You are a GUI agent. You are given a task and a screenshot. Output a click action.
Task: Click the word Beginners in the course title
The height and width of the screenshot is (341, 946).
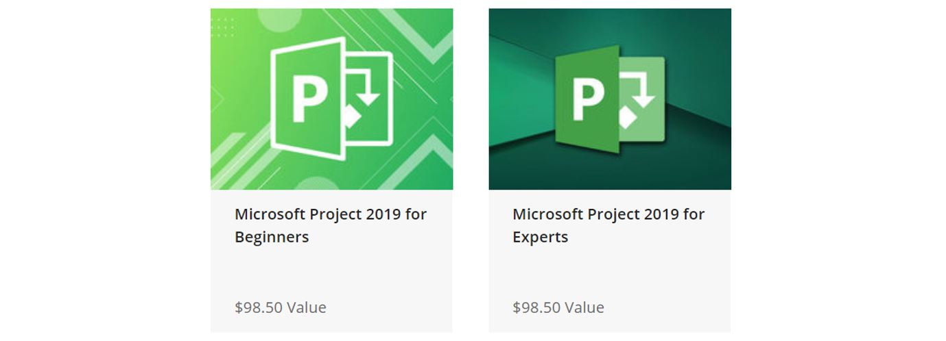tap(272, 238)
